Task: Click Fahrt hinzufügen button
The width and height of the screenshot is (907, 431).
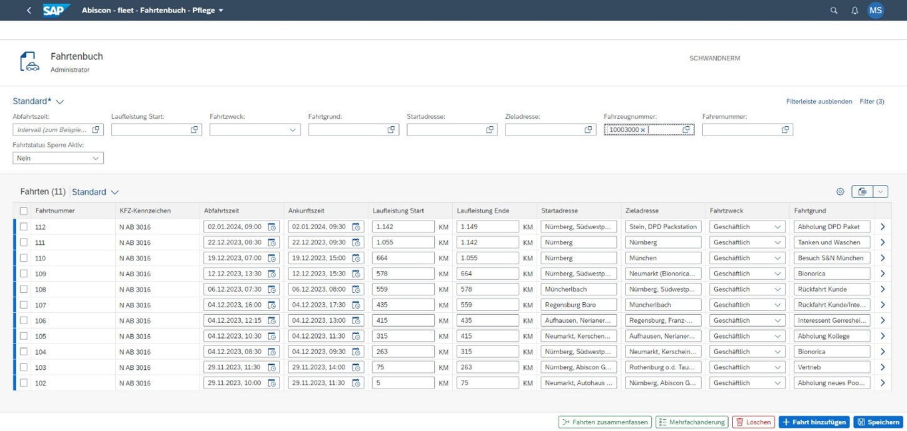Action: click(x=814, y=422)
